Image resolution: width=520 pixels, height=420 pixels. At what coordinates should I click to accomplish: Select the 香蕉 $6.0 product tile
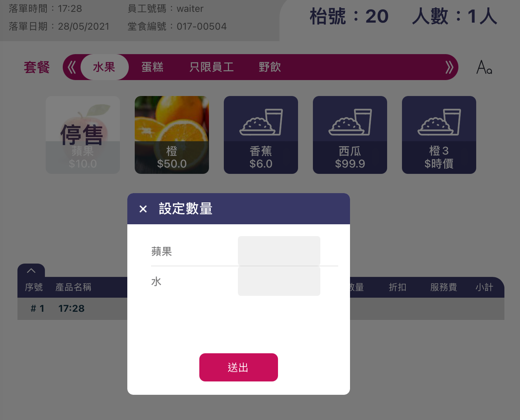point(261,135)
